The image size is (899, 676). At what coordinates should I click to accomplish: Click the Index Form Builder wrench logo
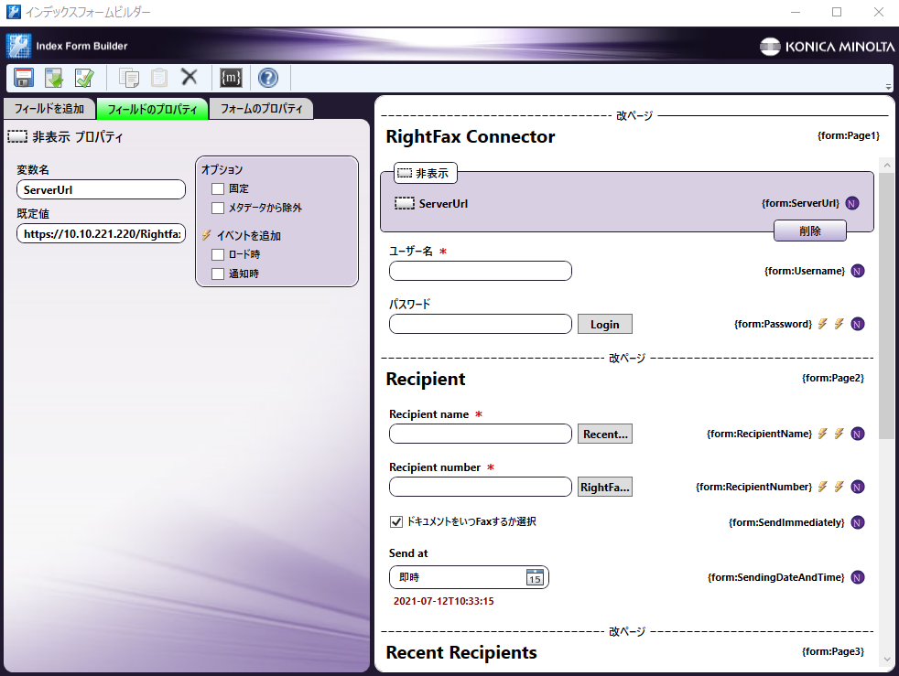click(18, 46)
